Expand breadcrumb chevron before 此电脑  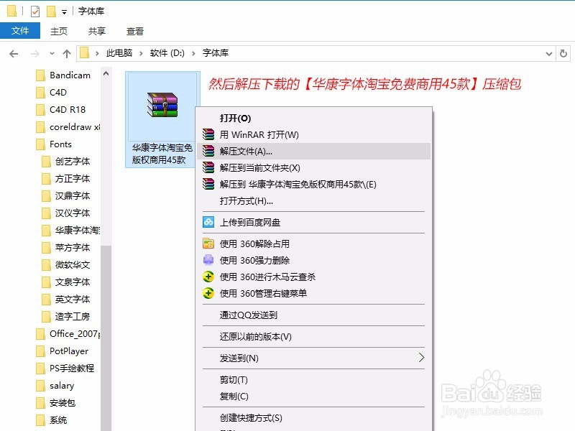pos(97,53)
